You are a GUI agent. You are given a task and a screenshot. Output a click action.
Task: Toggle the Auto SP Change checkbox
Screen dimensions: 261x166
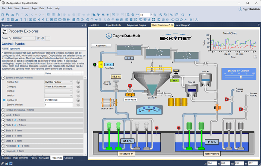click(229, 70)
